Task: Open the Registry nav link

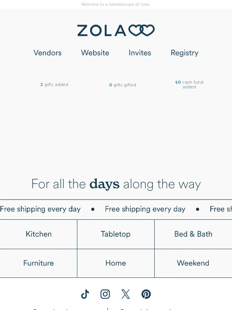Action: 185,53
